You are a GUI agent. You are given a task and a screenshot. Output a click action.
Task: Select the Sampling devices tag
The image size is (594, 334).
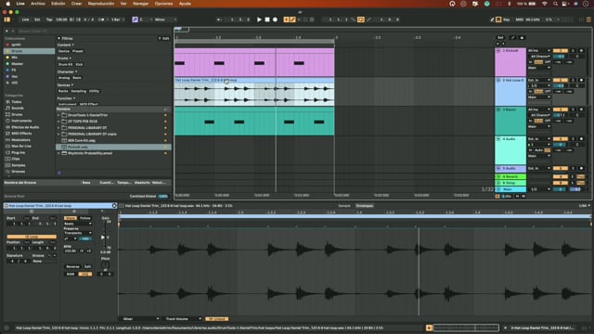pyautogui.click(x=78, y=91)
